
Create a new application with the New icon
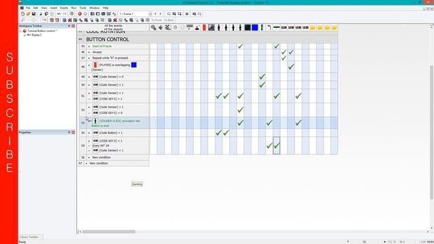pos(22,14)
